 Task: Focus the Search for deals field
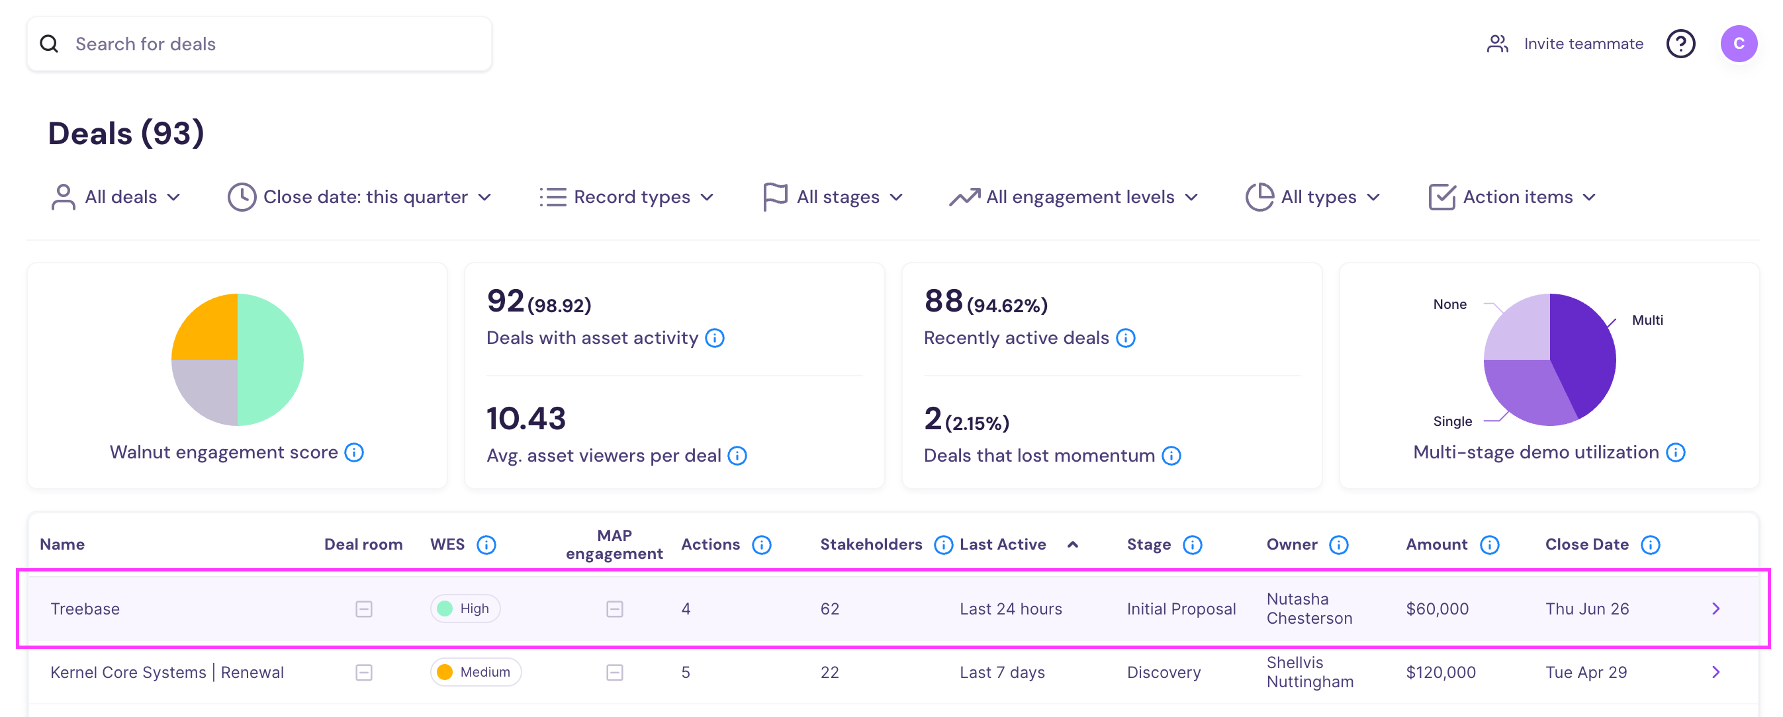(x=259, y=44)
